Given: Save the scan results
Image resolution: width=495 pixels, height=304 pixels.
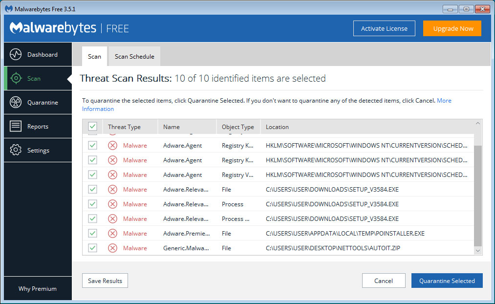Looking at the screenshot, I should [105, 281].
